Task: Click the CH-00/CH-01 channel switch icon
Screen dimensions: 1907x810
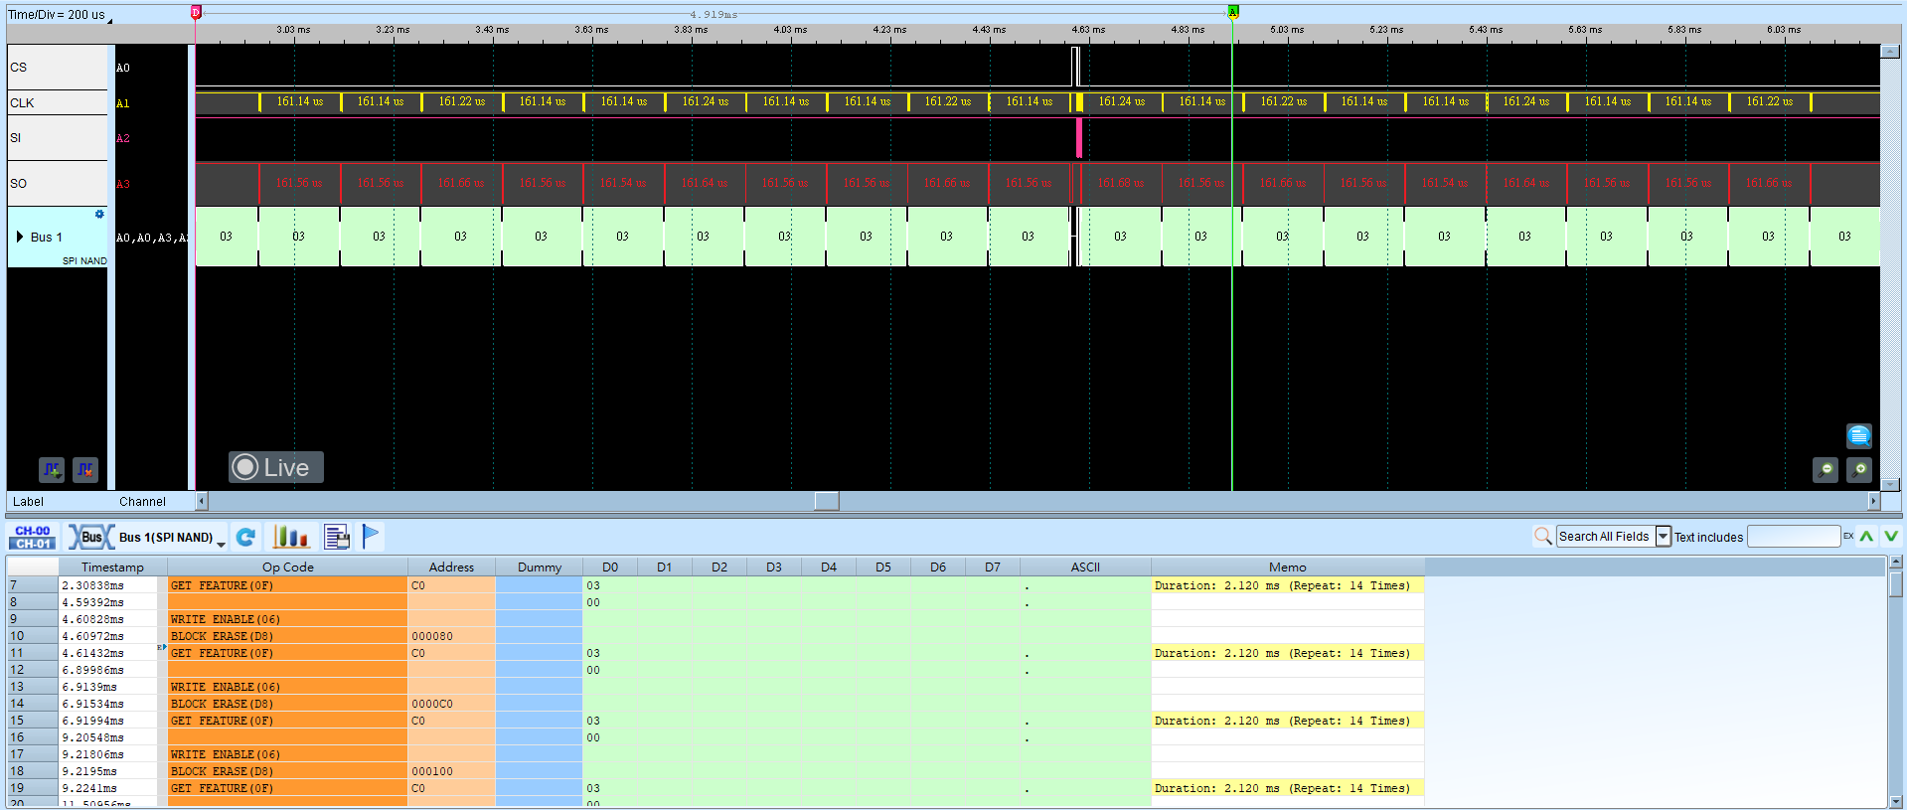Action: click(33, 537)
